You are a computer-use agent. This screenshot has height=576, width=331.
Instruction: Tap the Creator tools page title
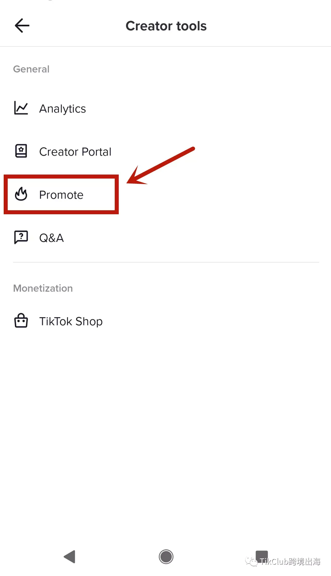click(x=166, y=26)
